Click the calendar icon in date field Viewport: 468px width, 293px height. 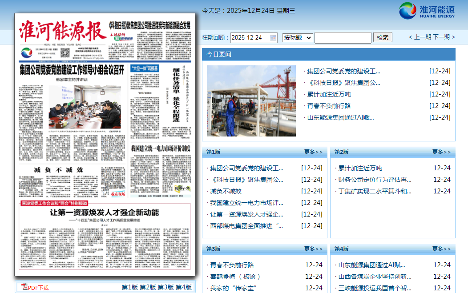click(273, 38)
